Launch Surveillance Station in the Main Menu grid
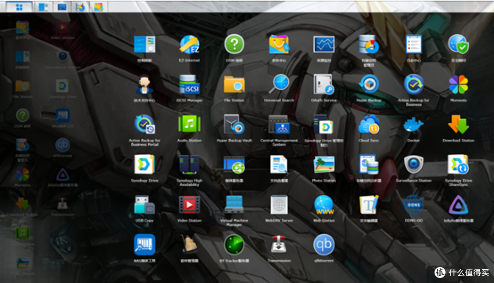Image resolution: width=494 pixels, height=283 pixels. tap(413, 164)
